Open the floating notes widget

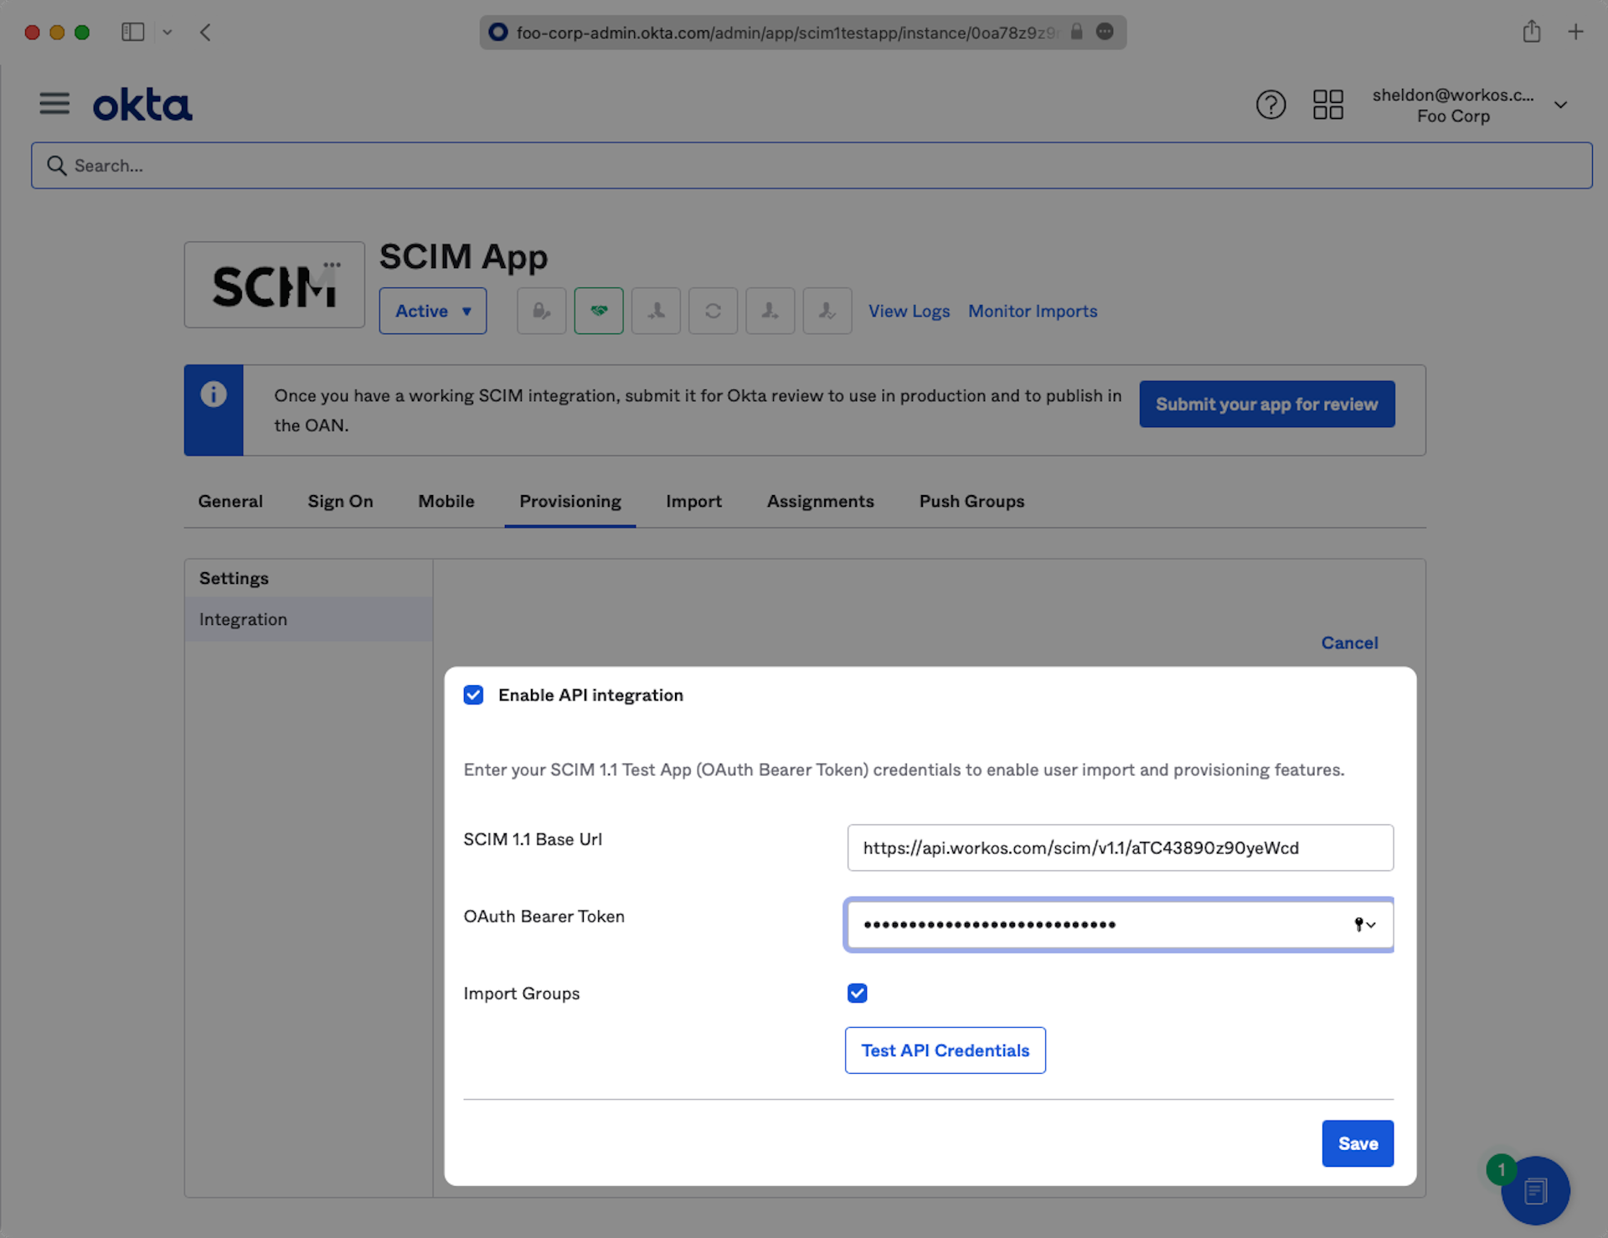click(x=1534, y=1190)
